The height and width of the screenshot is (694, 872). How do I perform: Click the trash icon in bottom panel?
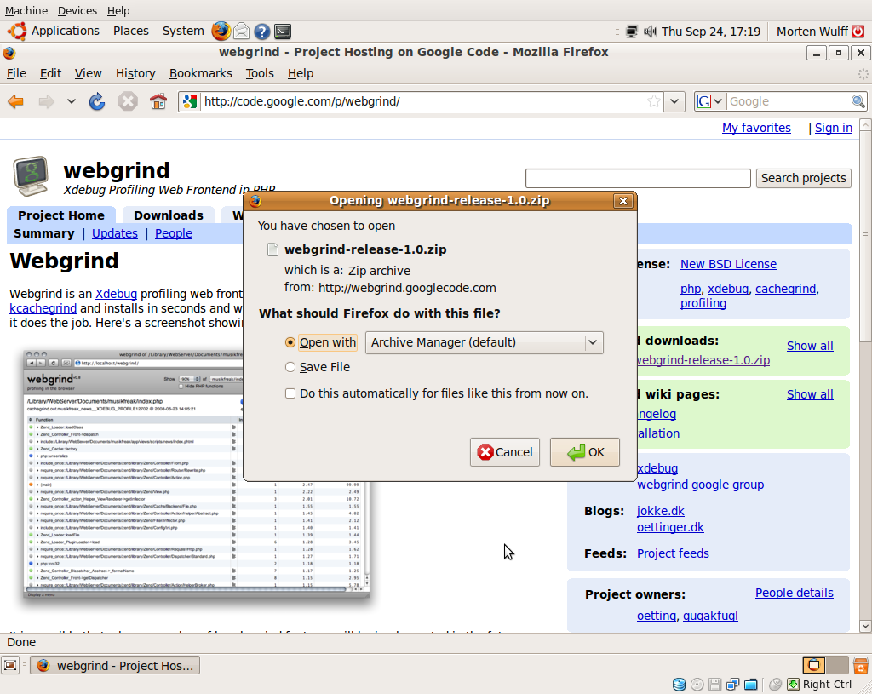tap(860, 665)
